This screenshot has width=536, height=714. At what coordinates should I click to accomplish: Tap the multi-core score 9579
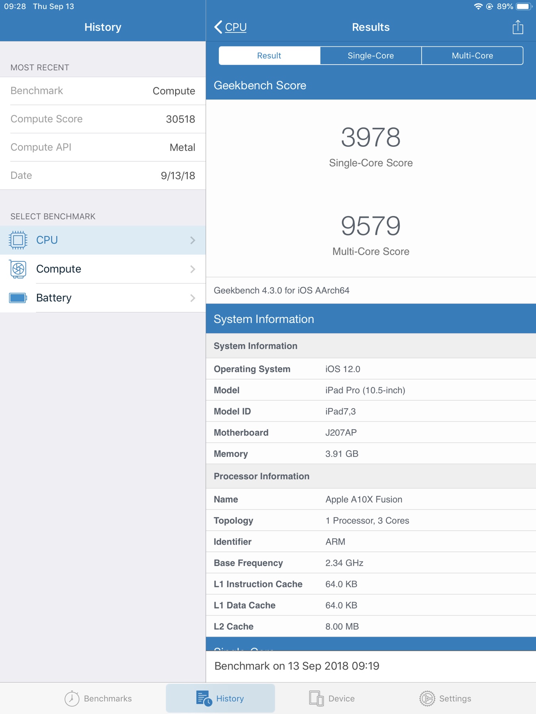coord(371,226)
